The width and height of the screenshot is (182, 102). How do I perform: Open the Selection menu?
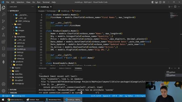click(20, 2)
